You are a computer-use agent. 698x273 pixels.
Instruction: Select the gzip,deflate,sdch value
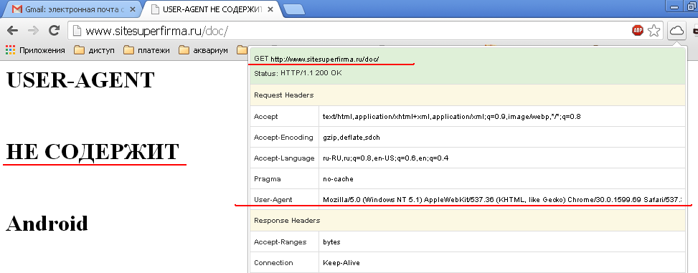coord(352,138)
